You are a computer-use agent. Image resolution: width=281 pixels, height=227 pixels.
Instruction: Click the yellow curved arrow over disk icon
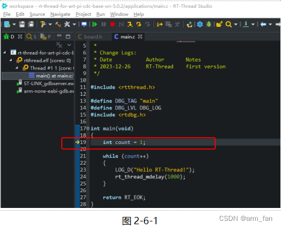189,24
